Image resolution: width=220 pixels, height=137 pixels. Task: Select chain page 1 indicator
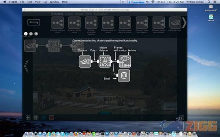26,34
